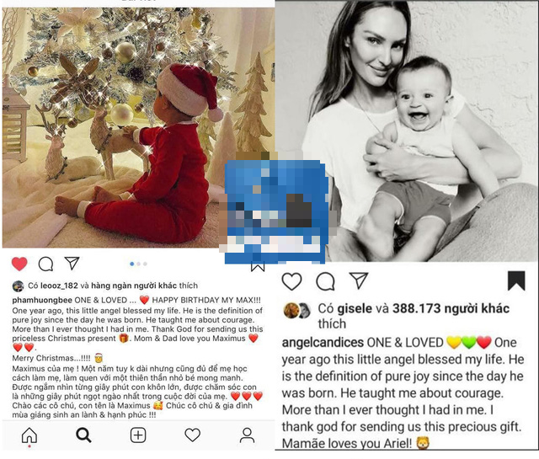
Task: Open comments on the phamhuongbee post
Action: click(45, 264)
